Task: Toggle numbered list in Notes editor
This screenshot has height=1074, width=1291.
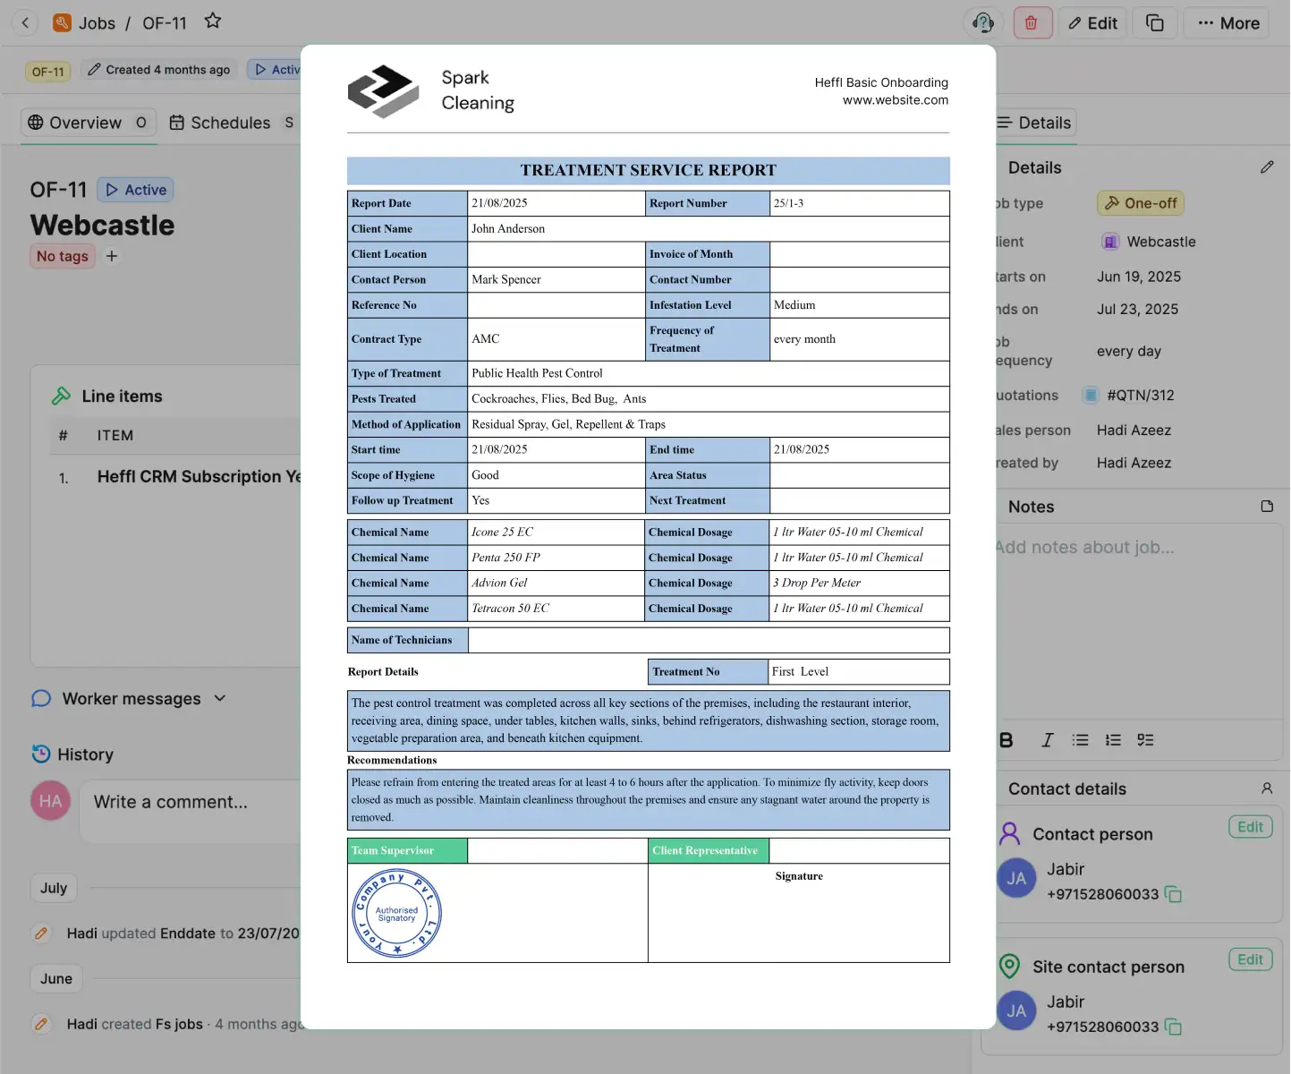Action: [x=1113, y=740]
